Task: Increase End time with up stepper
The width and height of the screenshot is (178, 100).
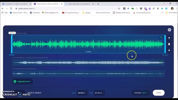Action: pyautogui.click(x=103, y=92)
